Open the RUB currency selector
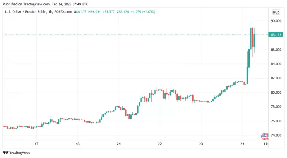Image resolution: width=287 pixels, height=158 pixels. pos(276,12)
